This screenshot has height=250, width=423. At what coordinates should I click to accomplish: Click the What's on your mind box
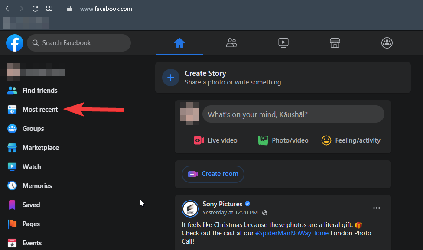pyautogui.click(x=293, y=114)
